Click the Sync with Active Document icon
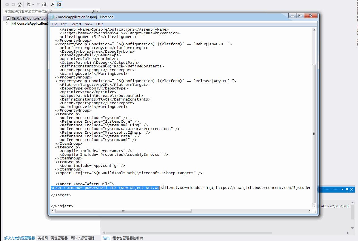The height and width of the screenshot is (241, 358). [x=39, y=5]
